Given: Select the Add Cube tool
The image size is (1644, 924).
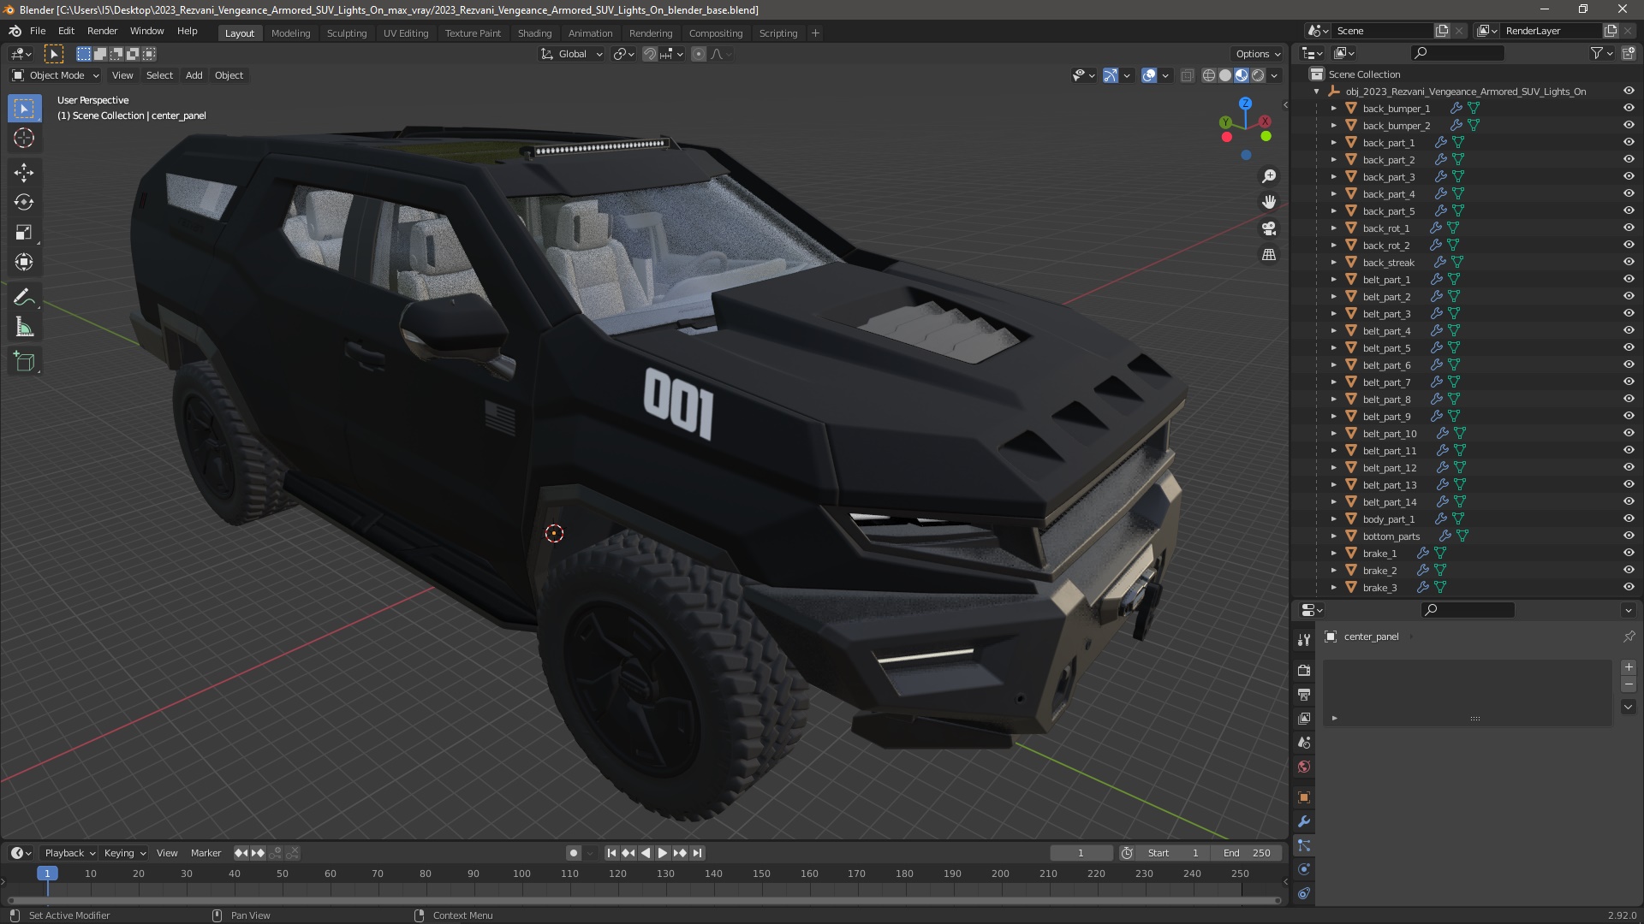Looking at the screenshot, I should pyautogui.click(x=24, y=362).
